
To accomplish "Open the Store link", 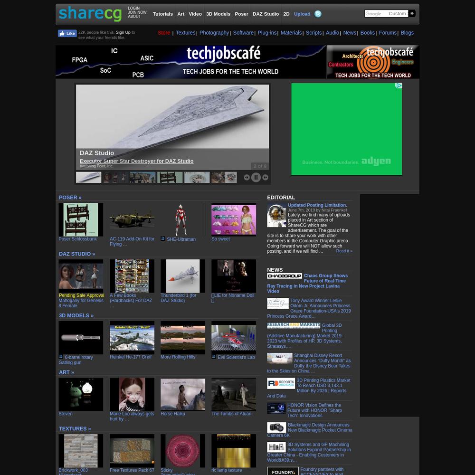I will [164, 33].
